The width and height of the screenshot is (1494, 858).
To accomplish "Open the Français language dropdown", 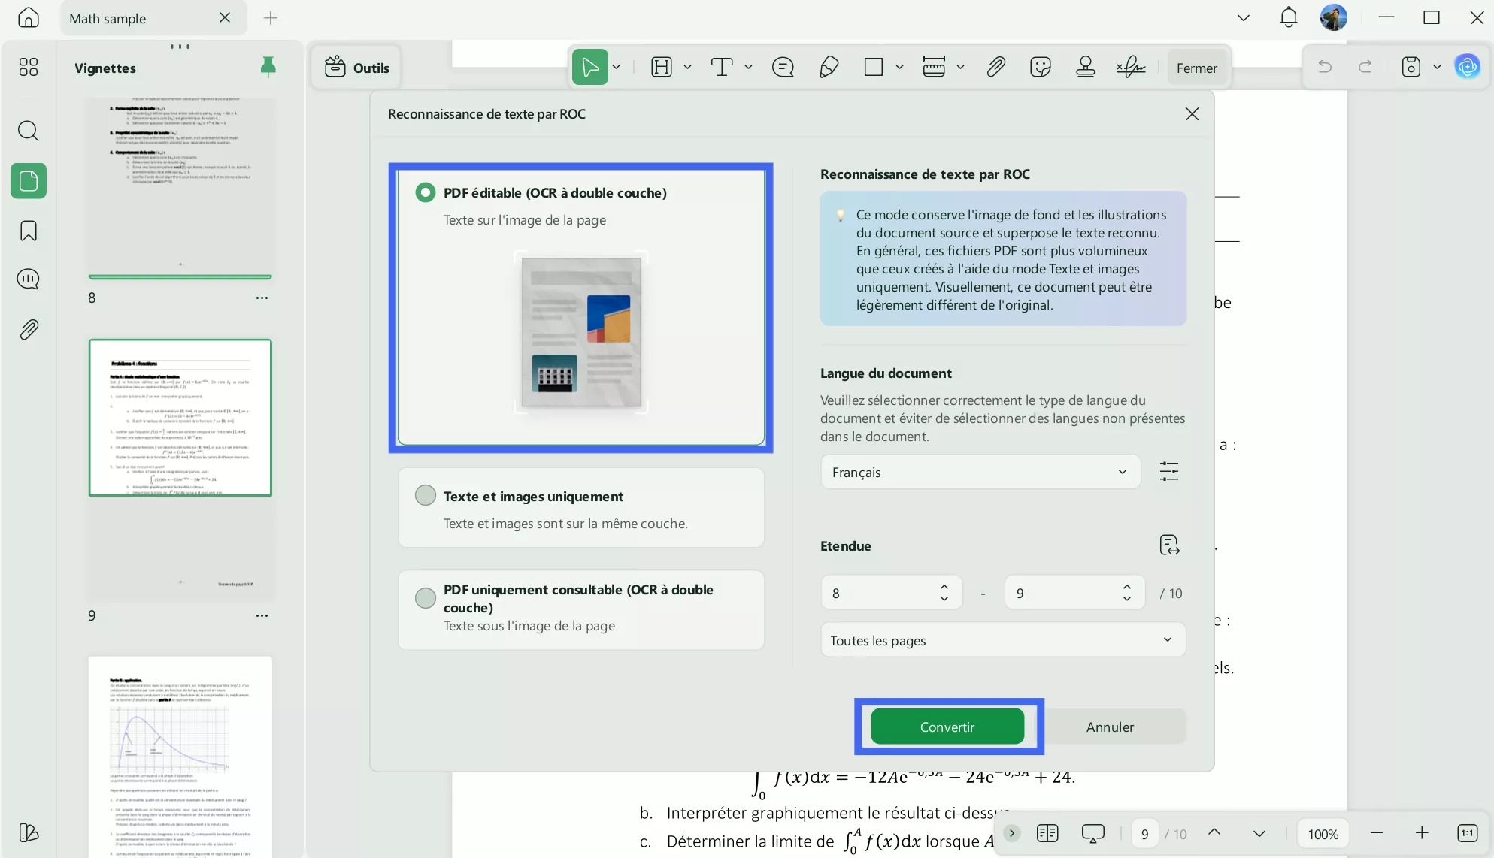I will (x=979, y=472).
